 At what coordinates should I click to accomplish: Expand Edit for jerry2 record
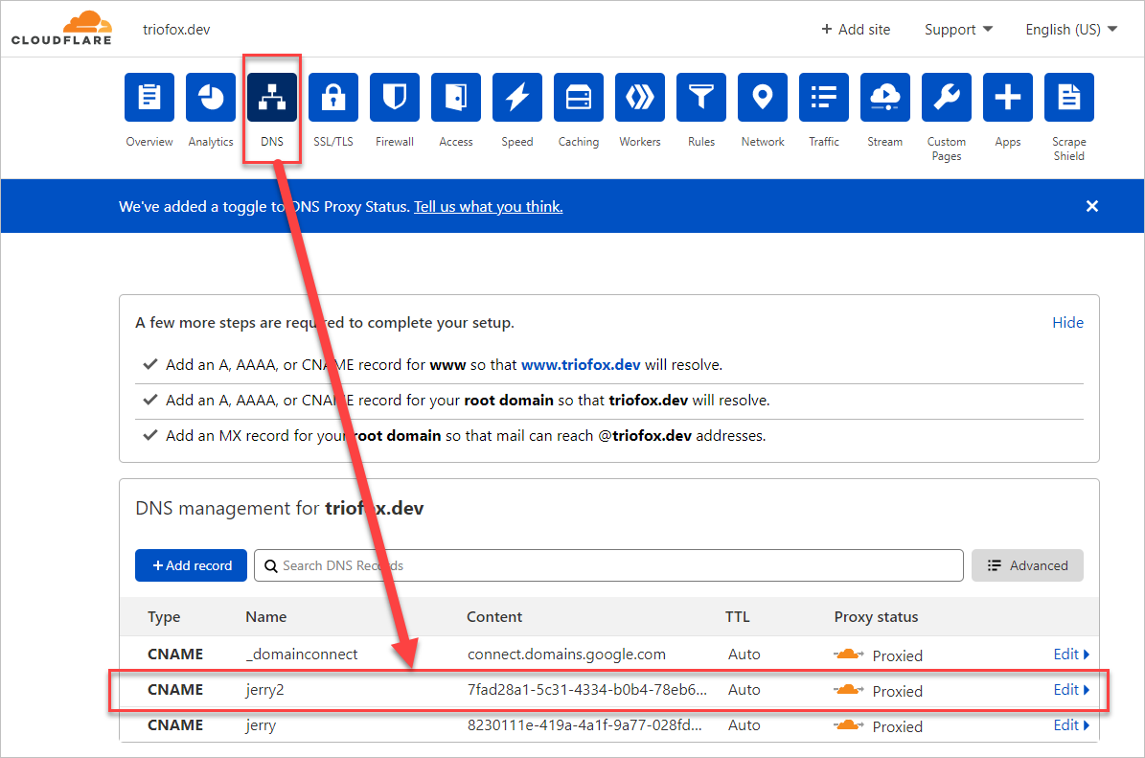coord(1071,689)
